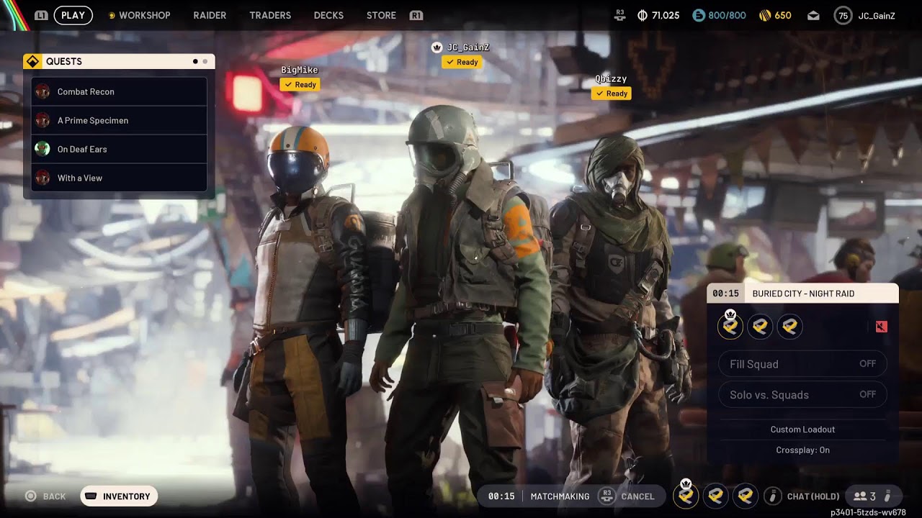Click the R3 icon beside CANCEL
This screenshot has width=922, height=518.
pos(607,496)
